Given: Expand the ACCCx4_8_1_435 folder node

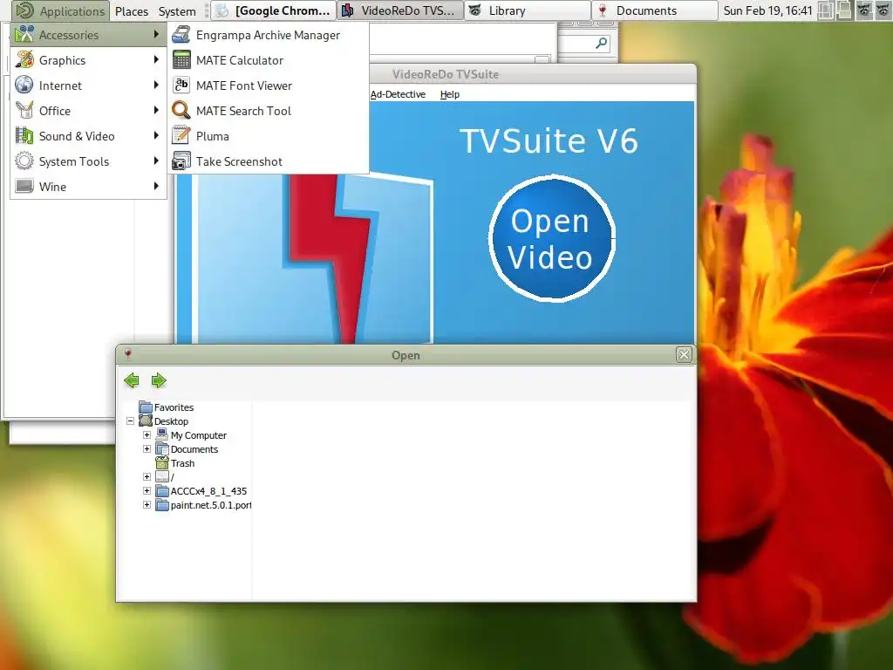Looking at the screenshot, I should pyautogui.click(x=147, y=490).
